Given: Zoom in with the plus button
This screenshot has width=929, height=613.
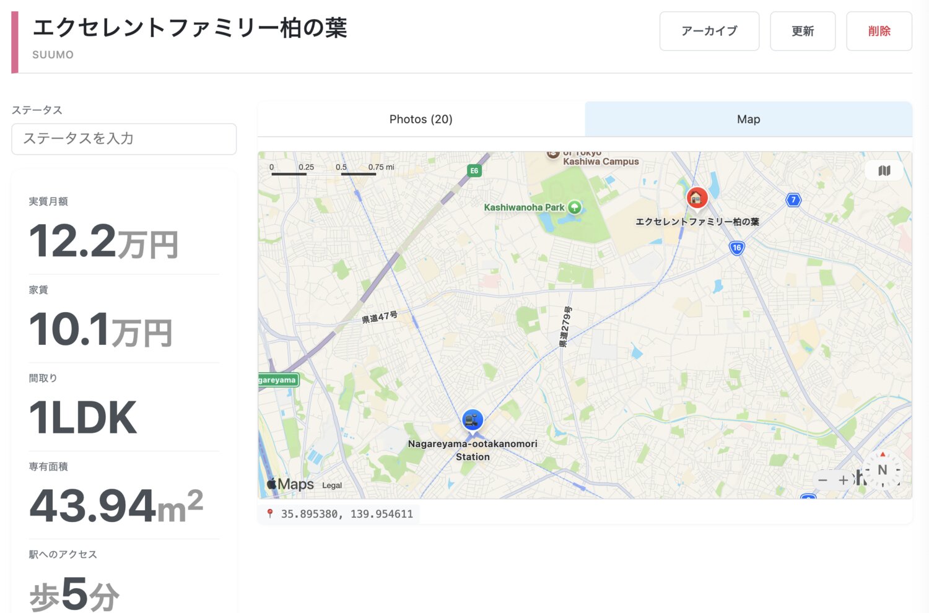Looking at the screenshot, I should point(843,480).
